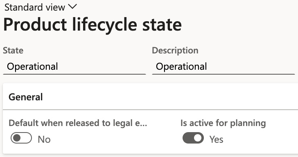The width and height of the screenshot is (298, 157).
Task: Disable the Is active for planning toggle
Action: click(x=193, y=138)
